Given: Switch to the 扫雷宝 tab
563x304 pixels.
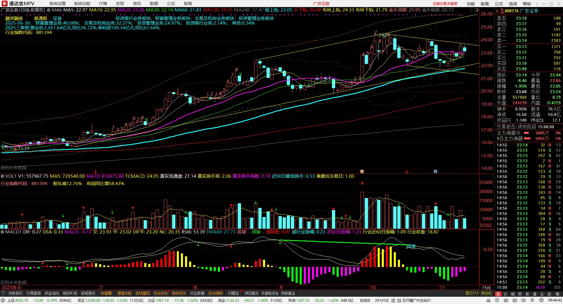Looking at the screenshot, I should tap(233, 293).
